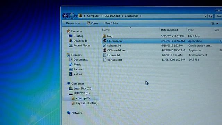Select ccsetup505 folder in sidebar
This screenshot has height=125, width=222.
point(83,98)
